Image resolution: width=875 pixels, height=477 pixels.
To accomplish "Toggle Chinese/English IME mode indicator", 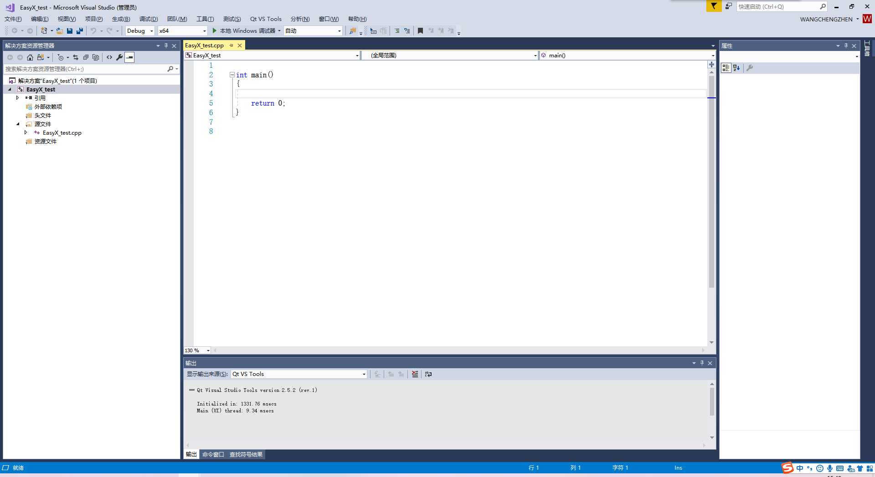I will pos(800,468).
